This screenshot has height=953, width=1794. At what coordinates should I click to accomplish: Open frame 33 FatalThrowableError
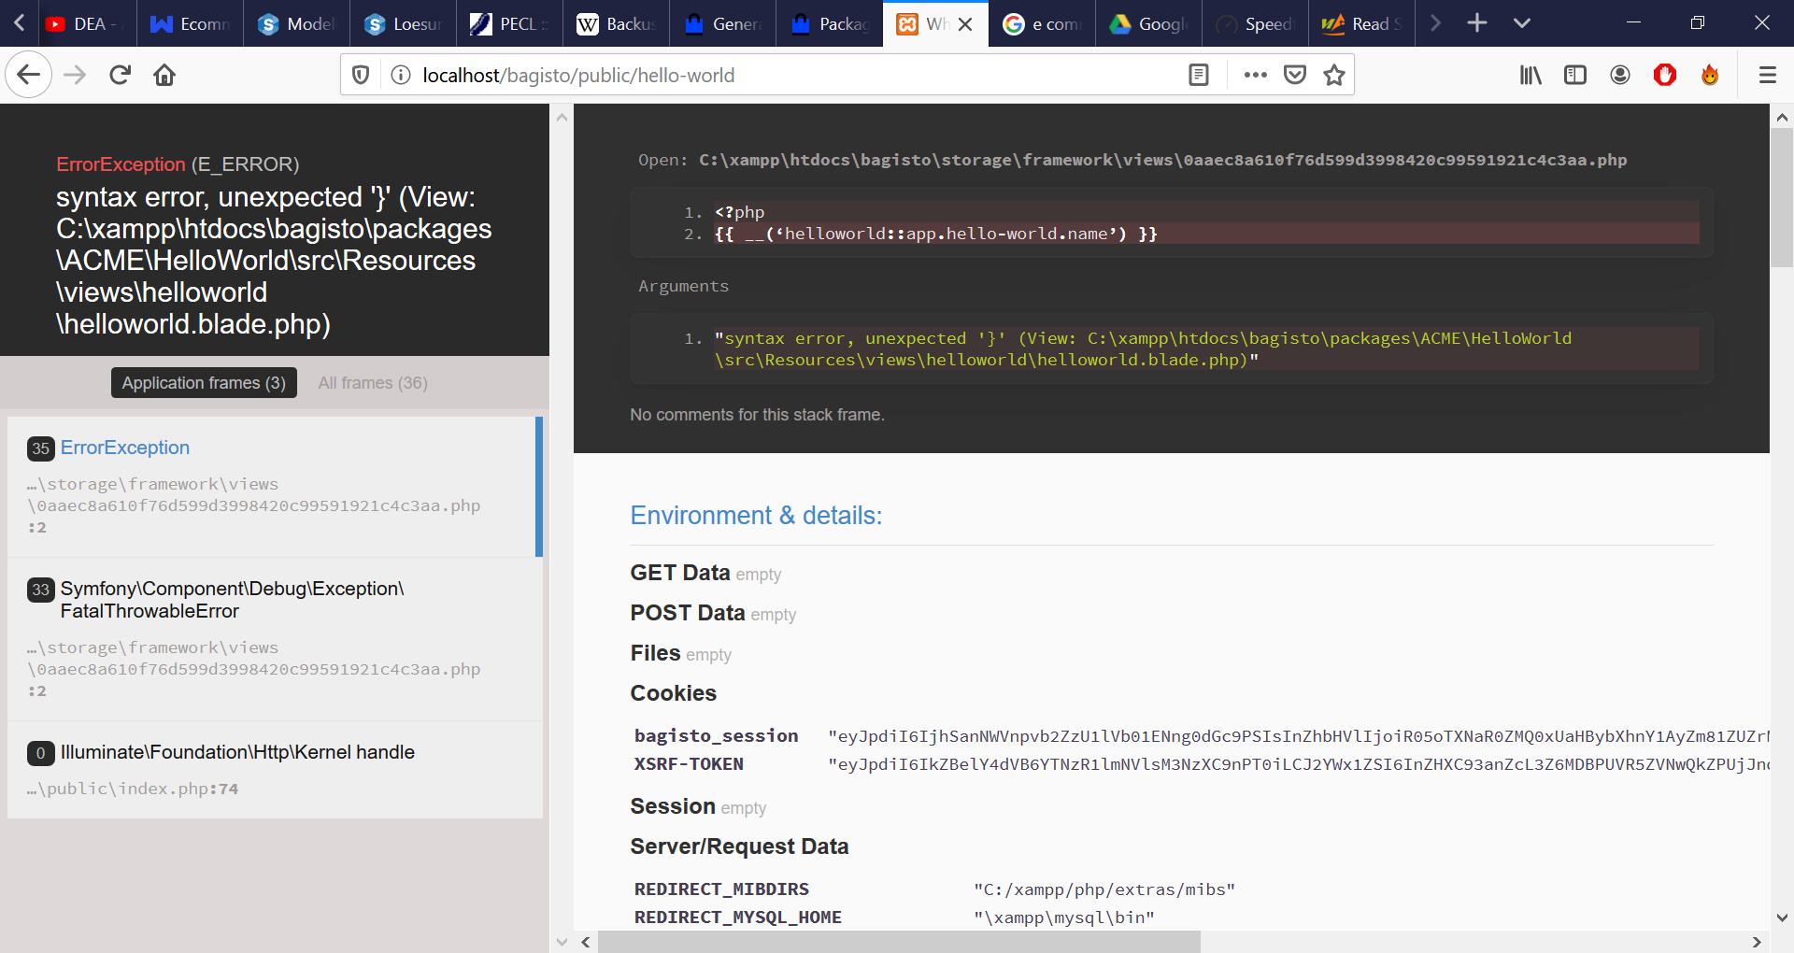[275, 639]
